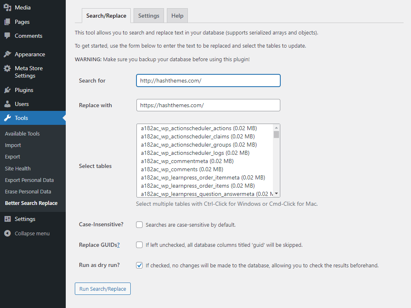Open the Help tab
This screenshot has height=308, width=411.
(177, 16)
